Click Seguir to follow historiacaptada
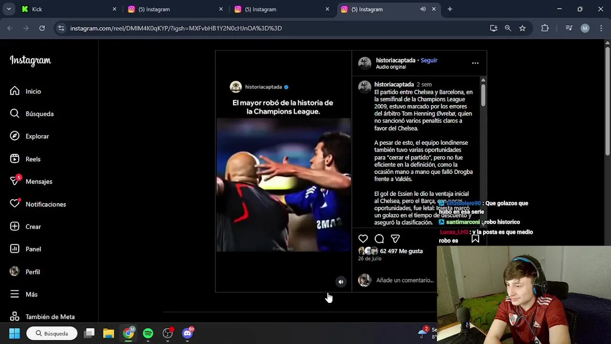This screenshot has width=611, height=344. 429,60
